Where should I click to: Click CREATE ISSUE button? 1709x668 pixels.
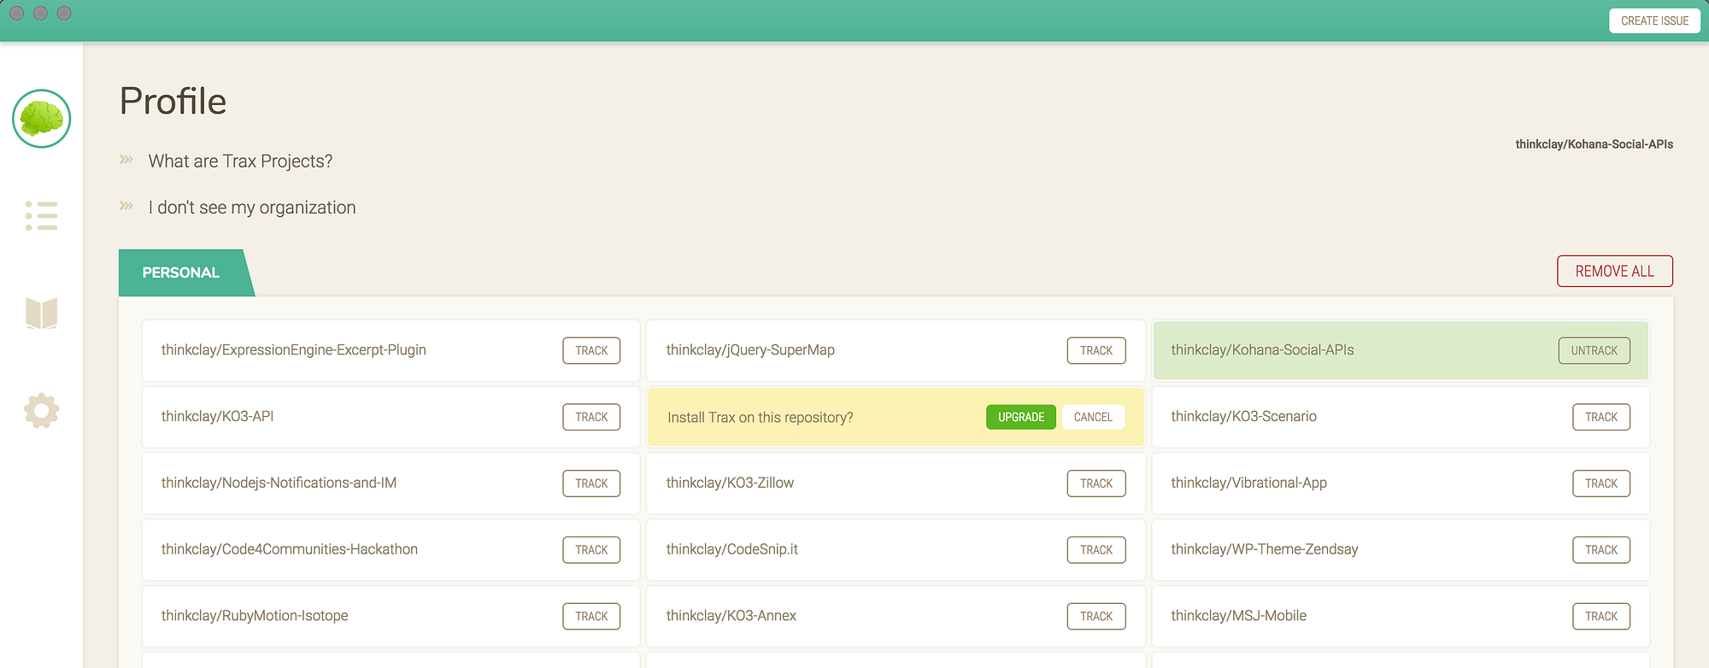pos(1654,21)
